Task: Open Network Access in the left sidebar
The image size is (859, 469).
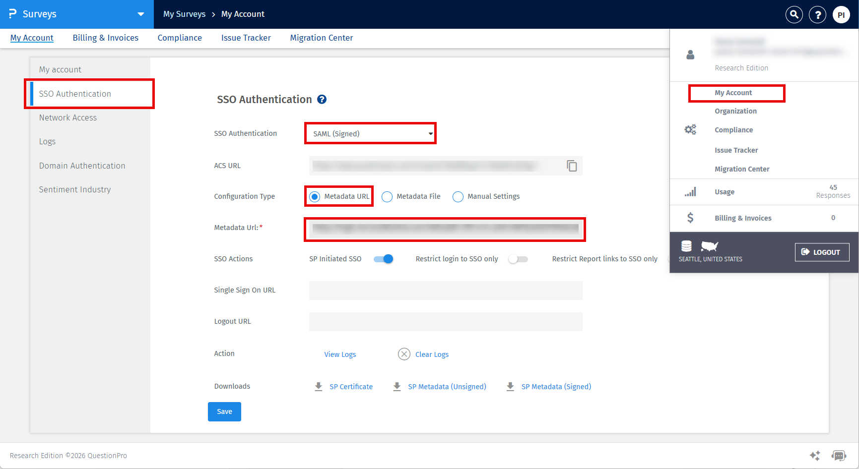Action: click(x=68, y=117)
